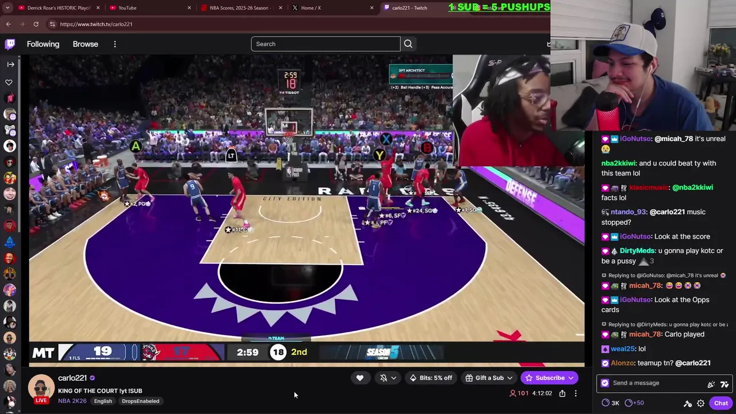Click the browser address bar URL
Image resolution: width=736 pixels, height=414 pixels.
click(x=96, y=24)
